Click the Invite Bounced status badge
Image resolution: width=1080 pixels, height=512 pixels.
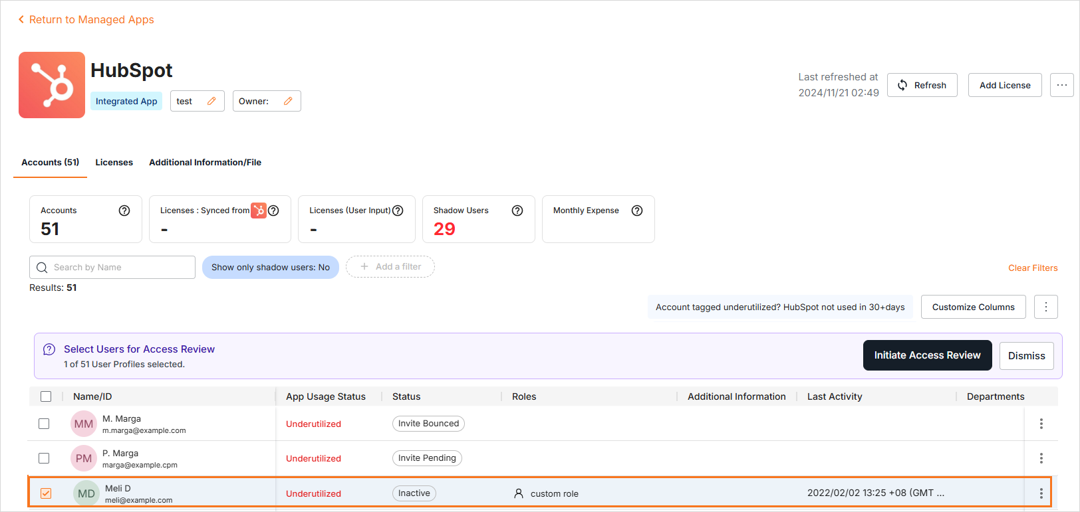(x=428, y=424)
